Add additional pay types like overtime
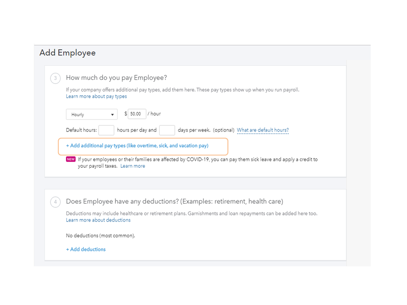 point(137,146)
